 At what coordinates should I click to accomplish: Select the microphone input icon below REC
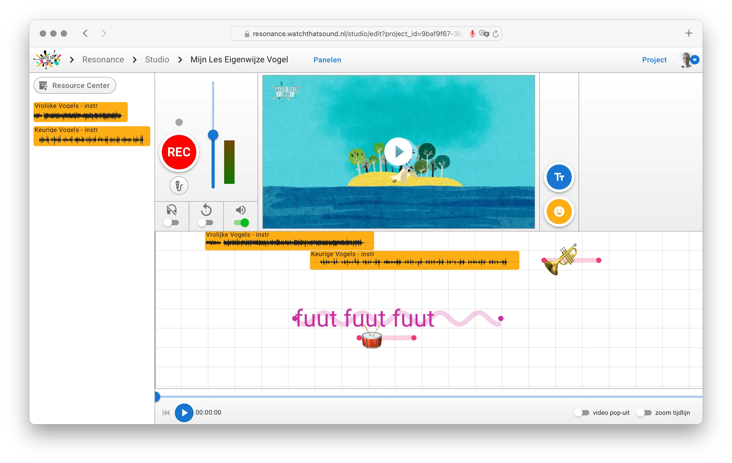pyautogui.click(x=179, y=186)
